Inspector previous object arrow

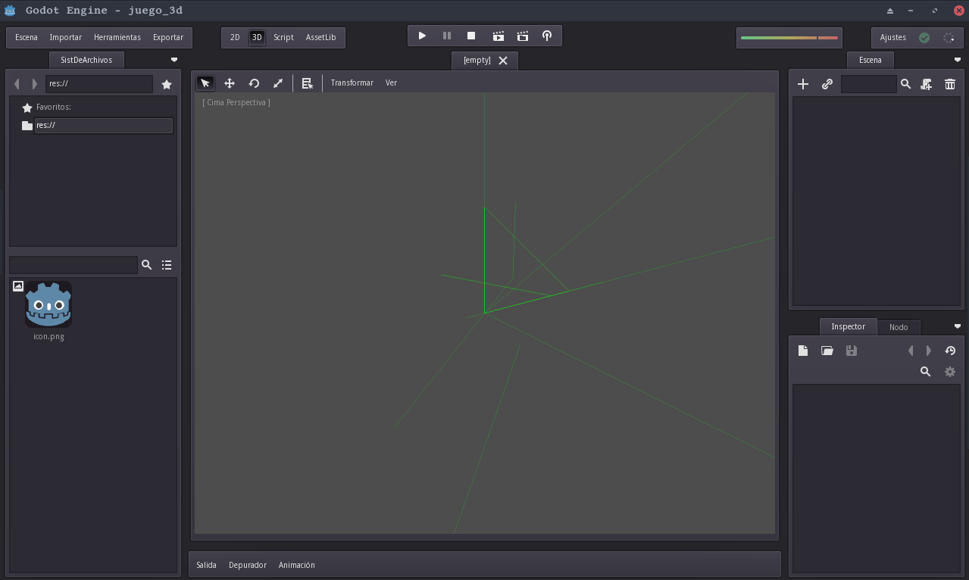pos(911,351)
